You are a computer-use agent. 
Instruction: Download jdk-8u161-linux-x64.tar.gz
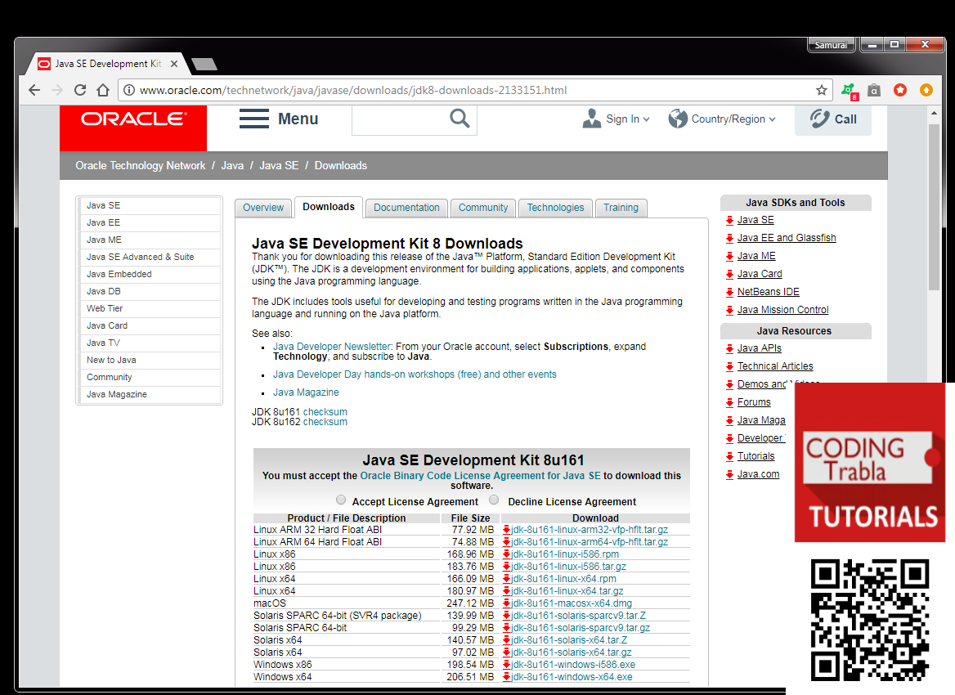(x=567, y=591)
